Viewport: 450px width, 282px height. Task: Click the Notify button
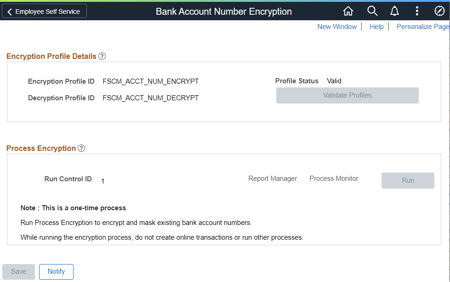[x=56, y=271]
